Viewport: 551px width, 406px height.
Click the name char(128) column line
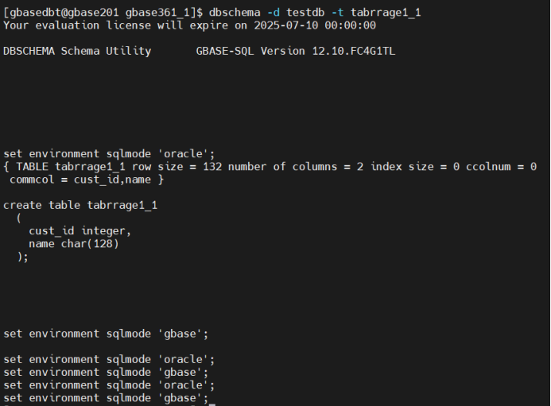click(x=74, y=244)
